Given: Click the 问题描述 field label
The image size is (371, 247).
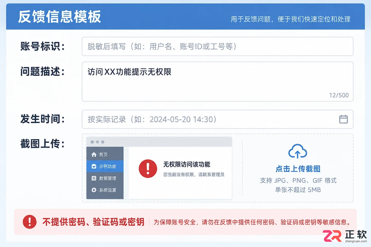Looking at the screenshot, I should (43, 71).
